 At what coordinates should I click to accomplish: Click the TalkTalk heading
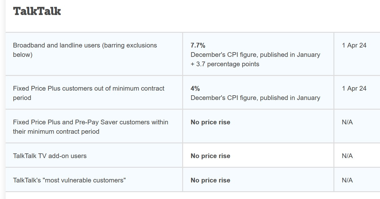(37, 11)
